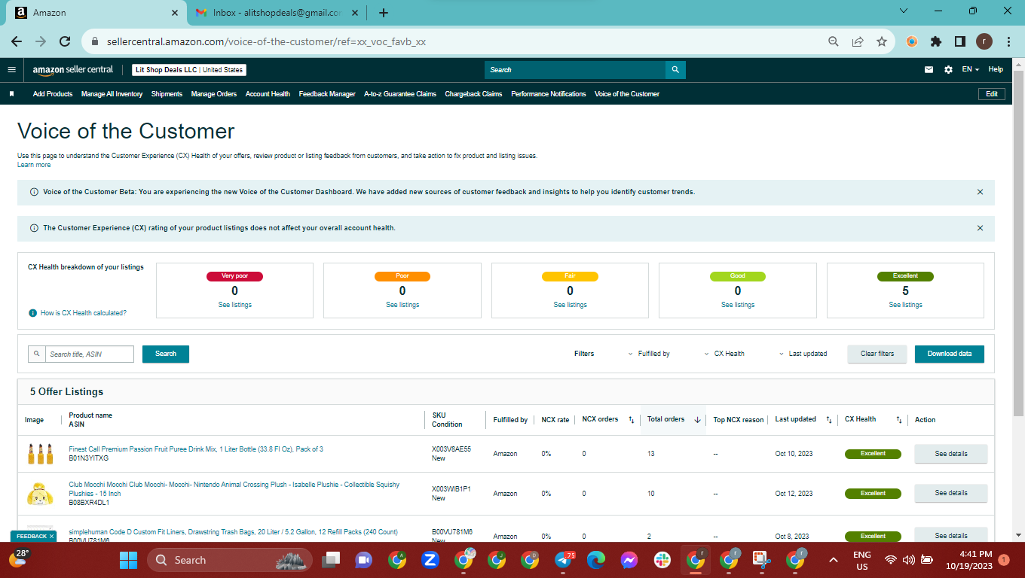This screenshot has width=1025, height=578.
Task: Navigate to Manage Orders
Action: pos(214,94)
